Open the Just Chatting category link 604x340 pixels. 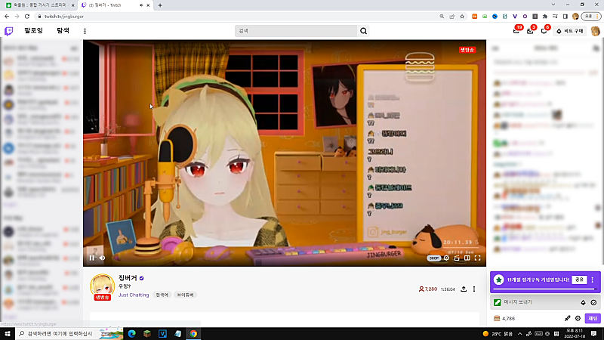coord(134,295)
